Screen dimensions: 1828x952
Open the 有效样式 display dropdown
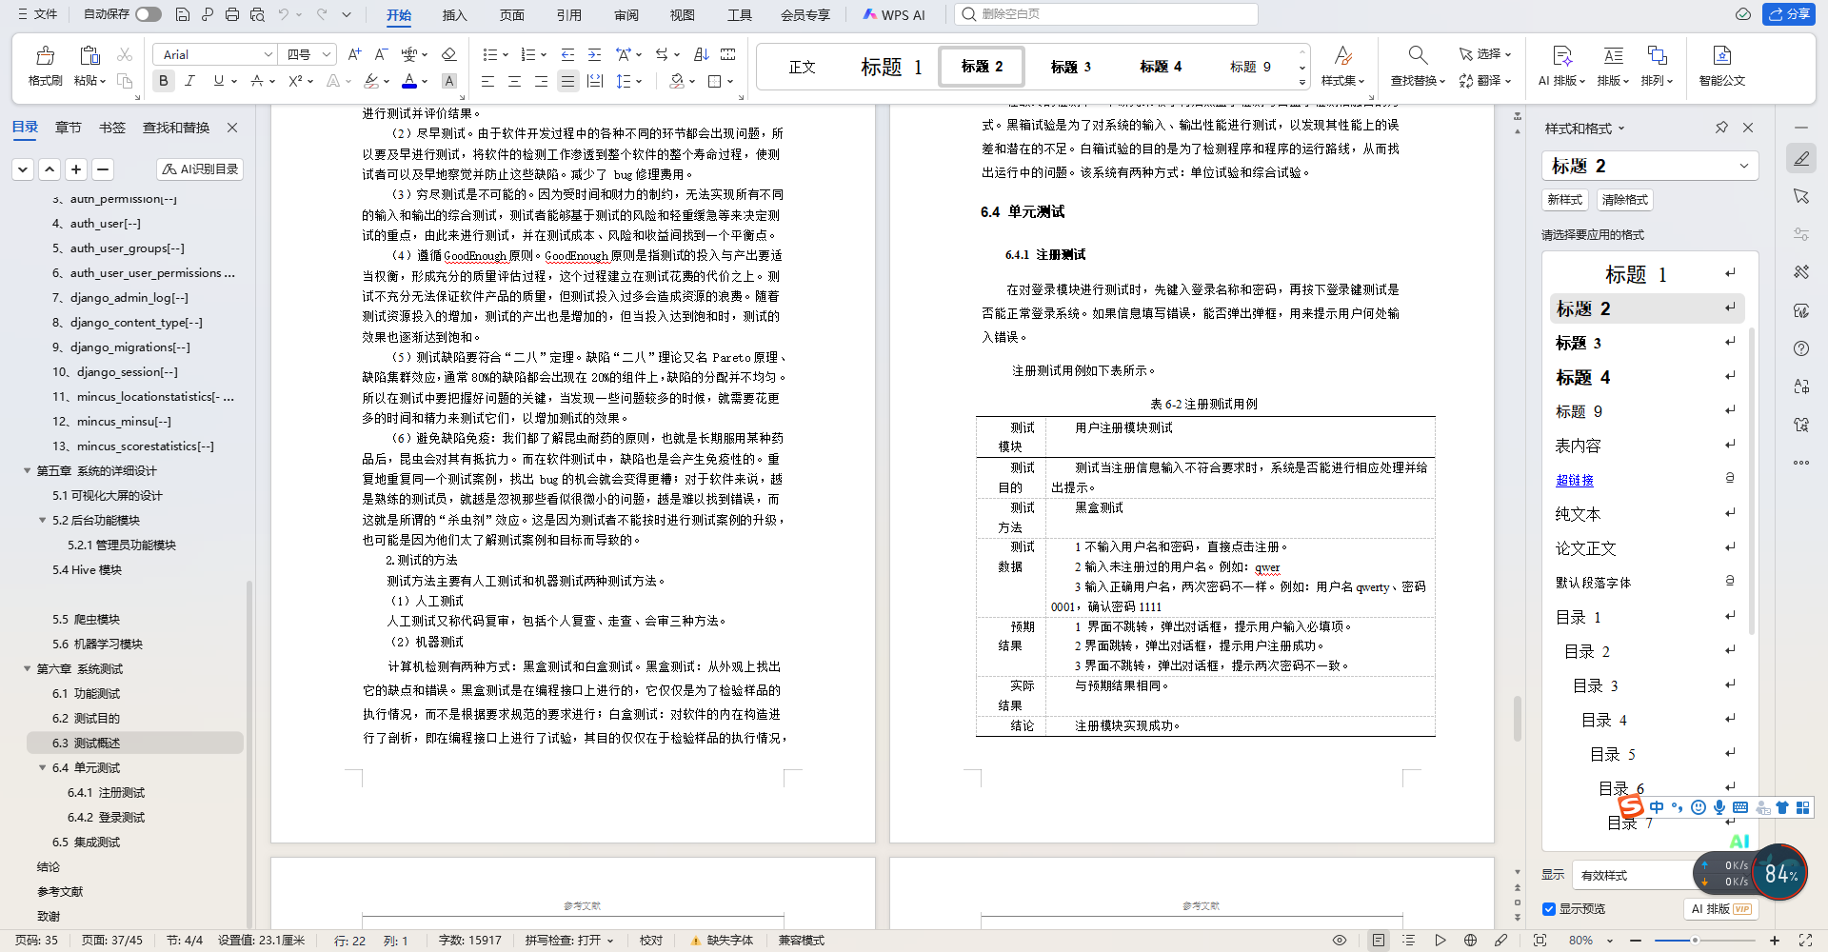coord(1634,876)
